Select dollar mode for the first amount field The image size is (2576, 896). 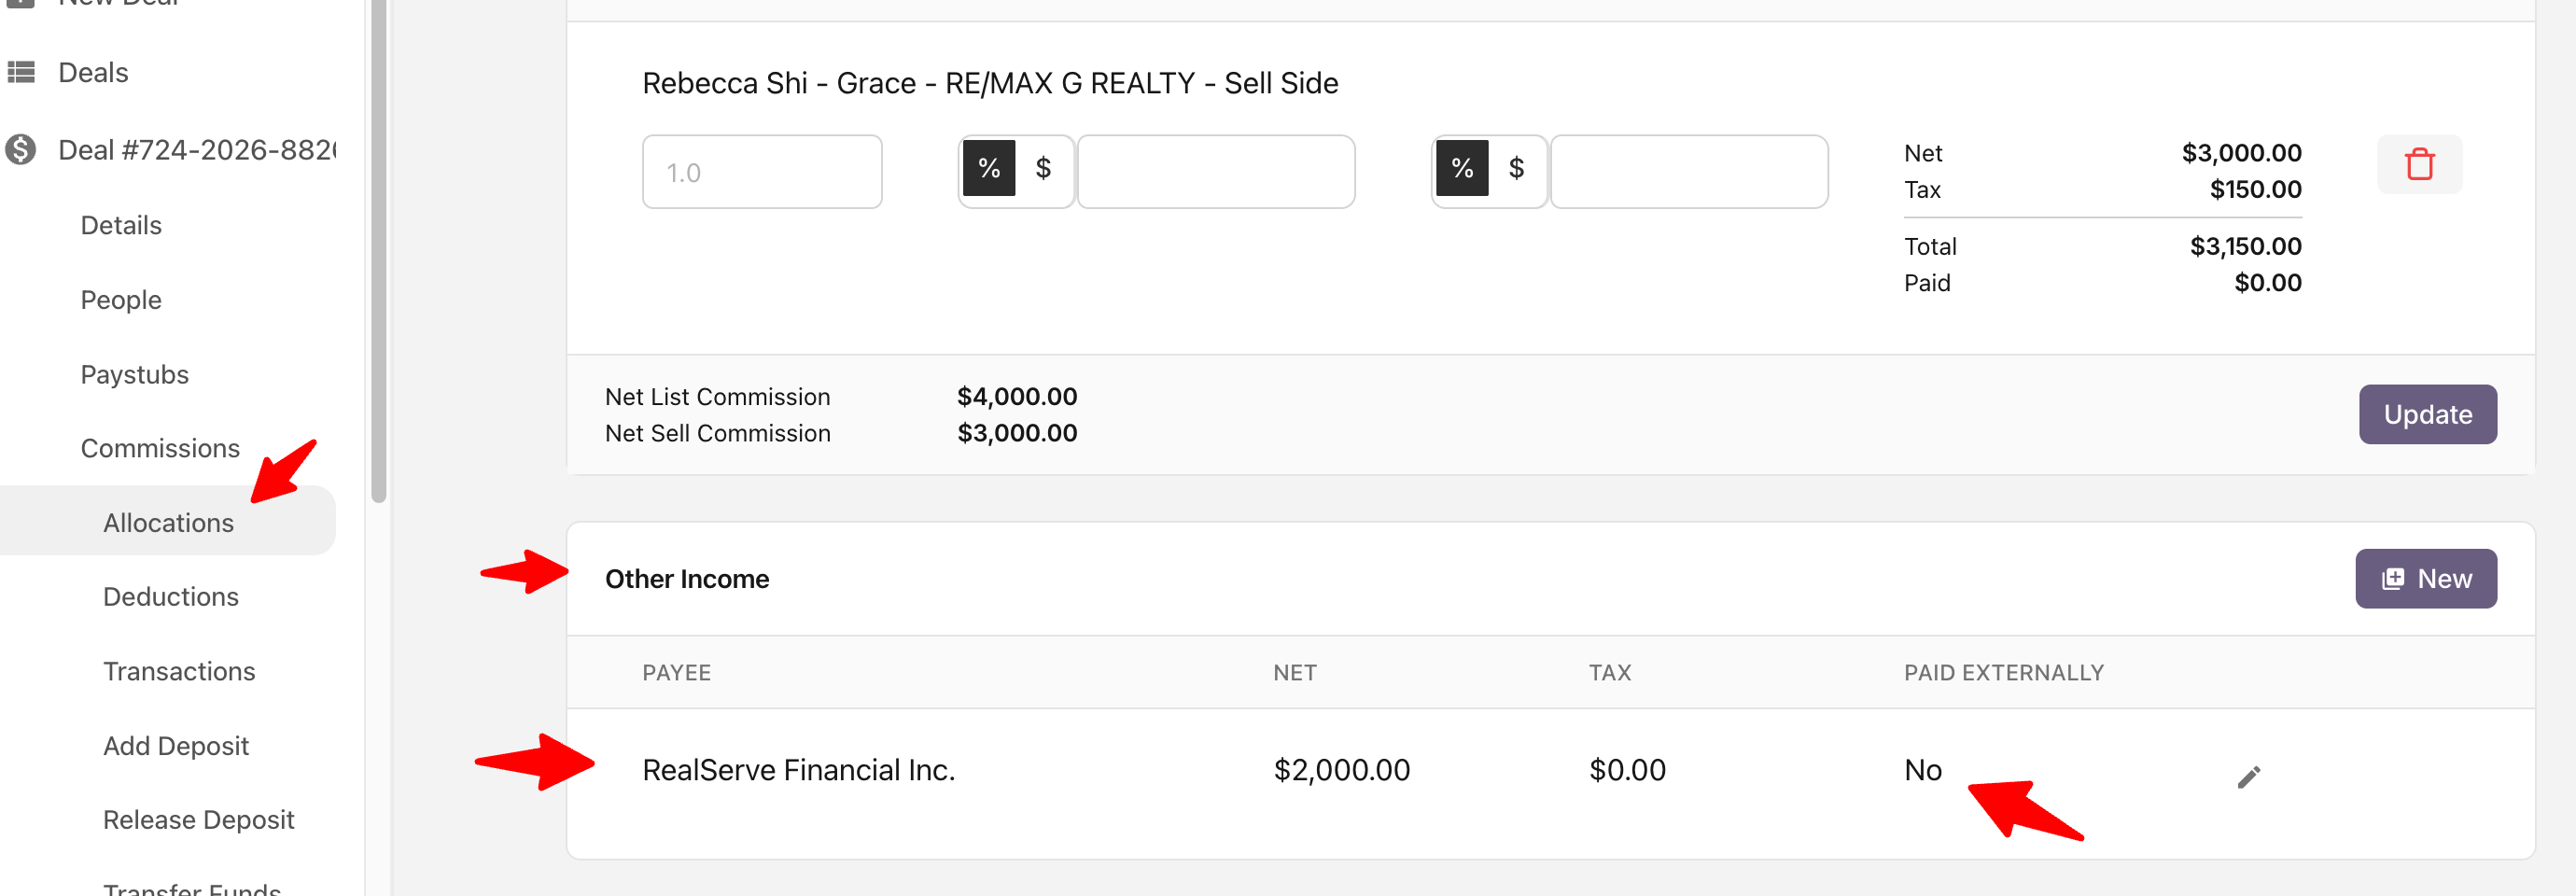point(1043,168)
